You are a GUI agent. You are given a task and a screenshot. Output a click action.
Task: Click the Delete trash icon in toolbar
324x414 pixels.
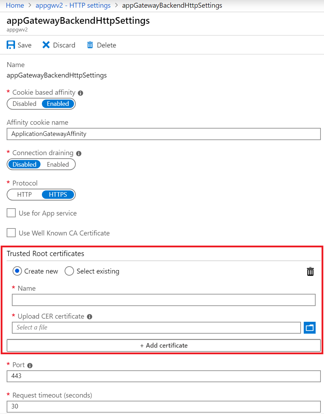90,45
